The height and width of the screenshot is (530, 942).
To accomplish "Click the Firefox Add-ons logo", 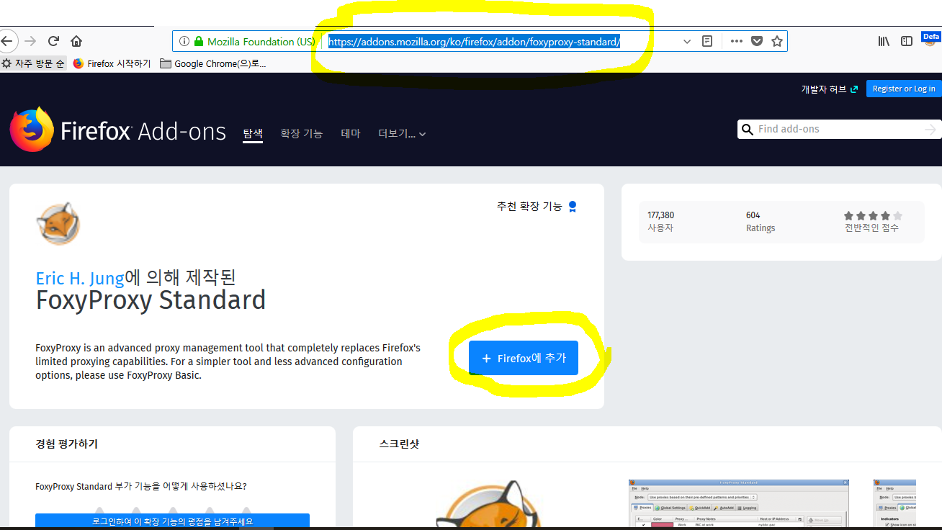I will tap(118, 130).
